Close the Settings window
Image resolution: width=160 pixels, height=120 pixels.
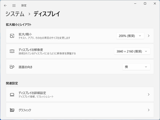pyautogui.click(x=155, y=4)
